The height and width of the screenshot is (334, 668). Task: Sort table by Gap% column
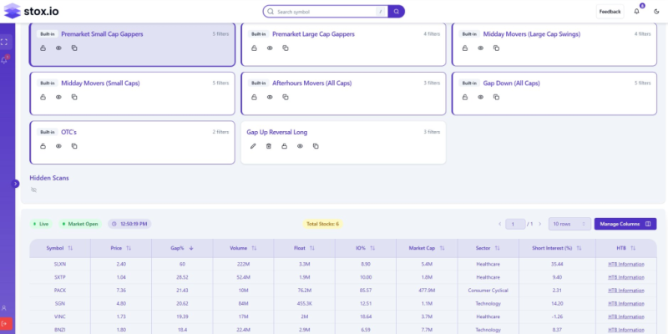pos(182,248)
